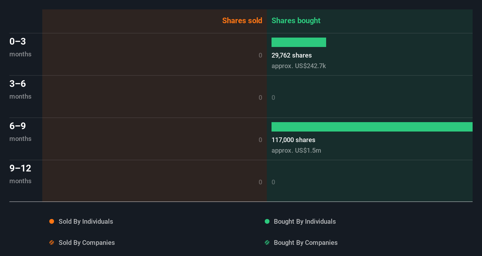Click the striped Bought By Companies legend icon
The height and width of the screenshot is (256, 482).
coord(267,242)
